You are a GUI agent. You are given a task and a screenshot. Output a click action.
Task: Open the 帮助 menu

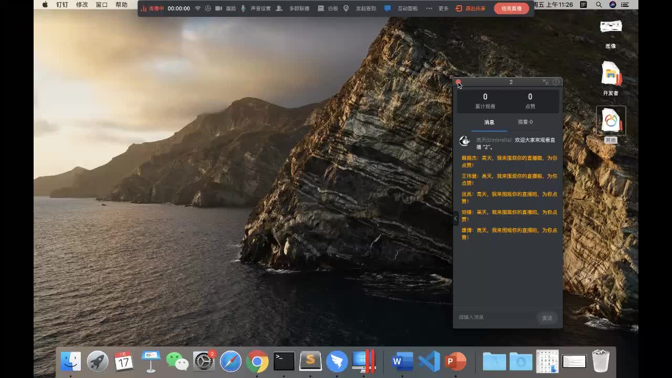click(x=121, y=5)
